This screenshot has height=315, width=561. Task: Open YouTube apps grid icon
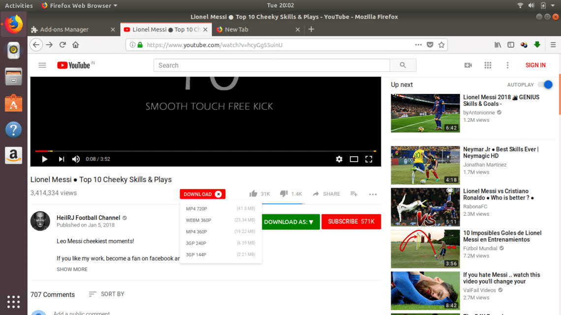(x=488, y=65)
